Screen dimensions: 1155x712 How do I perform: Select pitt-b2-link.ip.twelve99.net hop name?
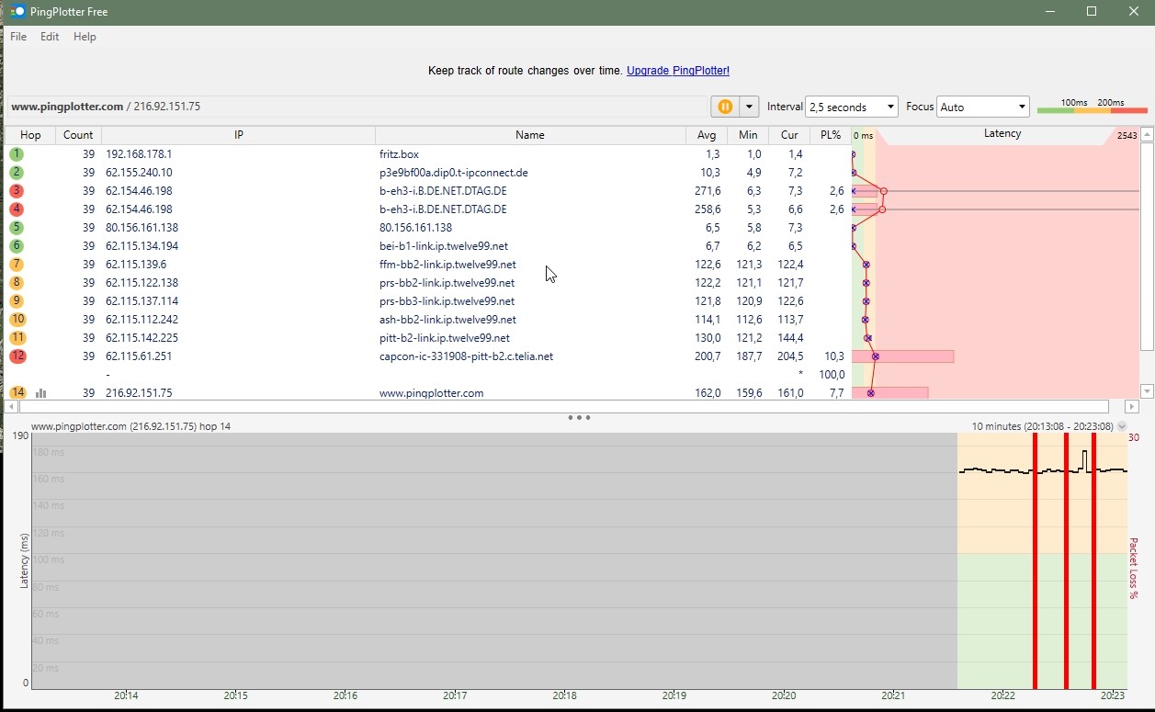pos(445,338)
